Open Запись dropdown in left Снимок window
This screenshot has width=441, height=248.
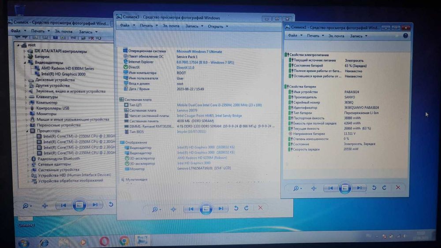(x=88, y=32)
